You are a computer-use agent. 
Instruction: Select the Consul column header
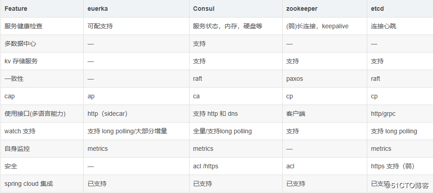(x=203, y=9)
